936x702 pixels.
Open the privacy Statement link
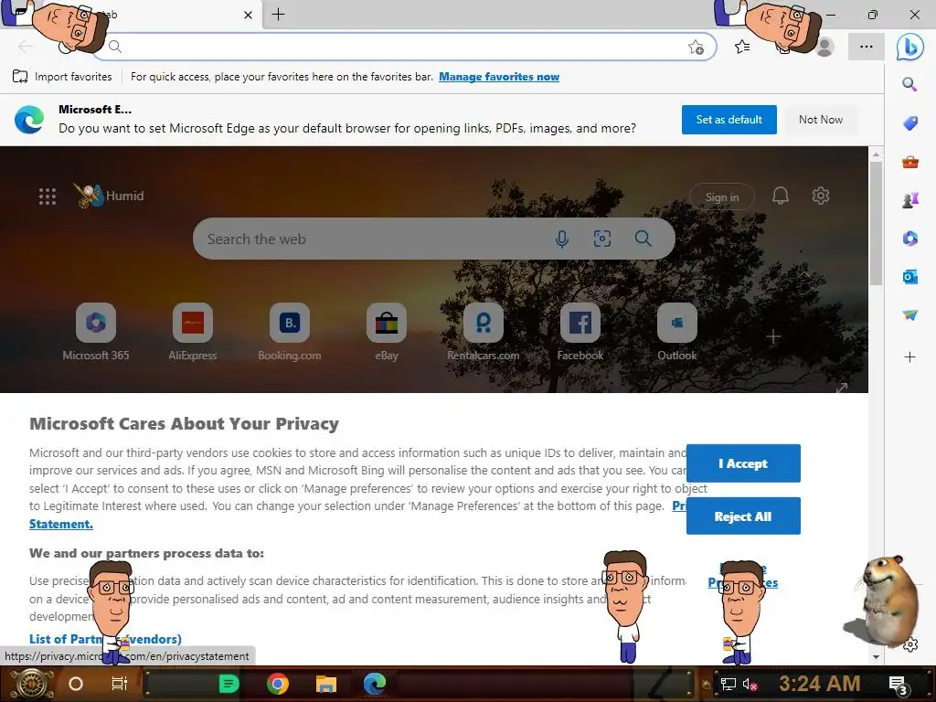click(x=61, y=524)
